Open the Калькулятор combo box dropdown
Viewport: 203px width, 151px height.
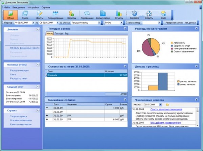pos(159,23)
